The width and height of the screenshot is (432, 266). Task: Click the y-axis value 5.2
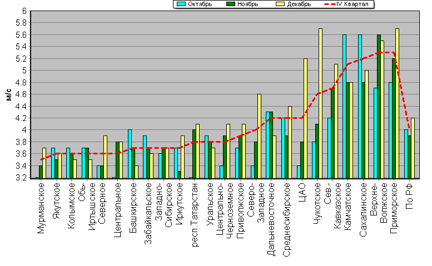tap(21, 59)
